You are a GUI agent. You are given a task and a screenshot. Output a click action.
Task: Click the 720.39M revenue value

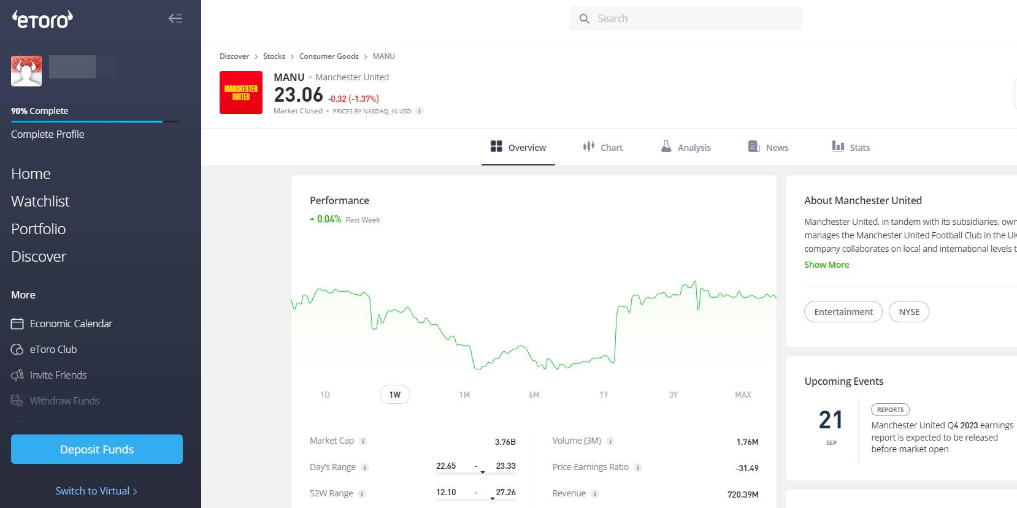pyautogui.click(x=743, y=495)
